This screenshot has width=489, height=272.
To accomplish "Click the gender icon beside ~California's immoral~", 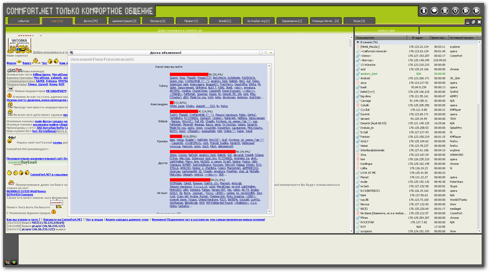I will click(x=358, y=51).
